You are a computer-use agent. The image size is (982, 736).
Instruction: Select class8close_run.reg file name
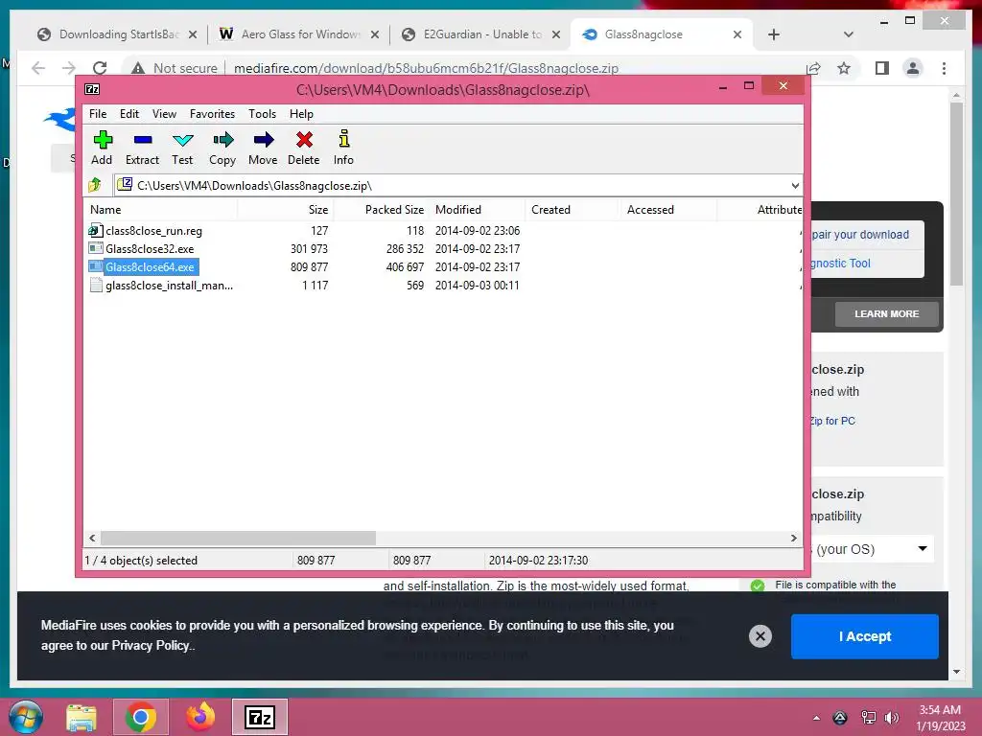point(153,231)
